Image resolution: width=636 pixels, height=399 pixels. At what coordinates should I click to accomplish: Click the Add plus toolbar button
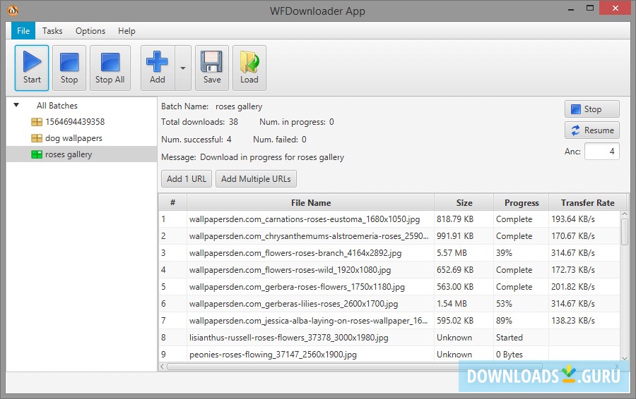point(158,68)
